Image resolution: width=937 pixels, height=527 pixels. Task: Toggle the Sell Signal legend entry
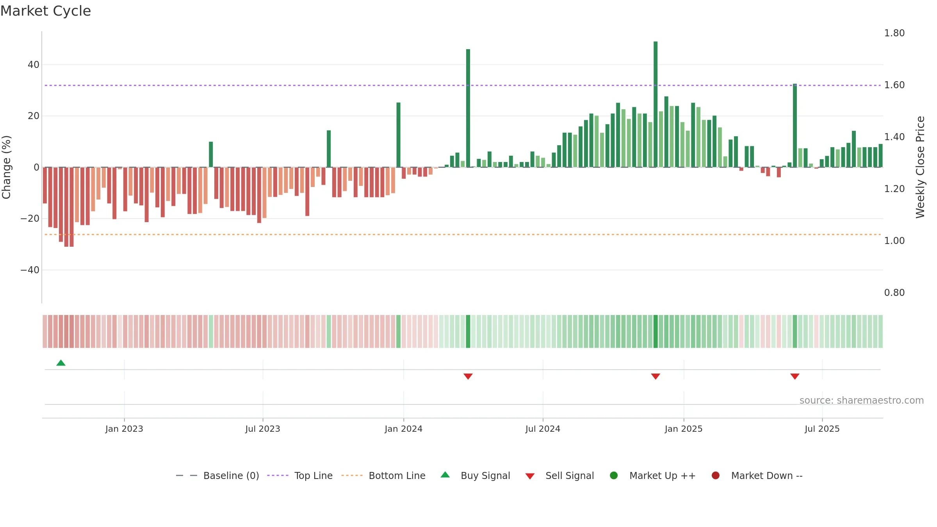(559, 475)
